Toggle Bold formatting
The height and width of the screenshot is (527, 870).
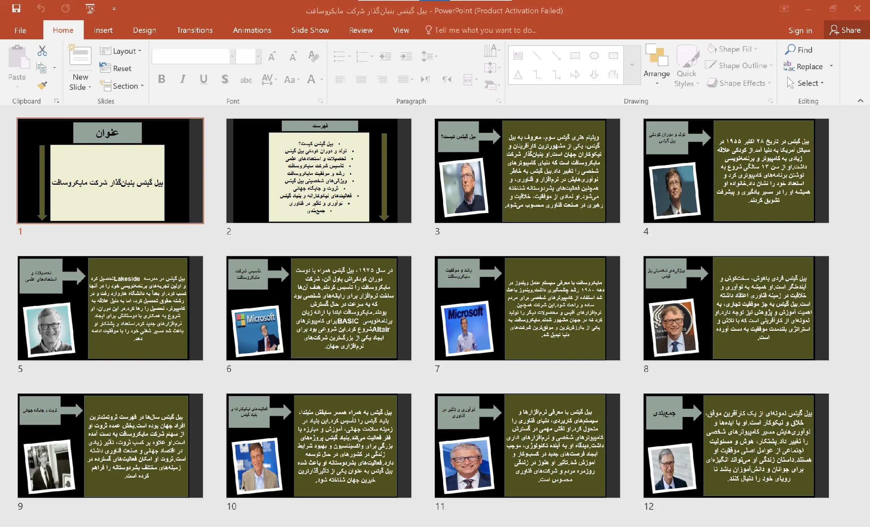pos(161,79)
